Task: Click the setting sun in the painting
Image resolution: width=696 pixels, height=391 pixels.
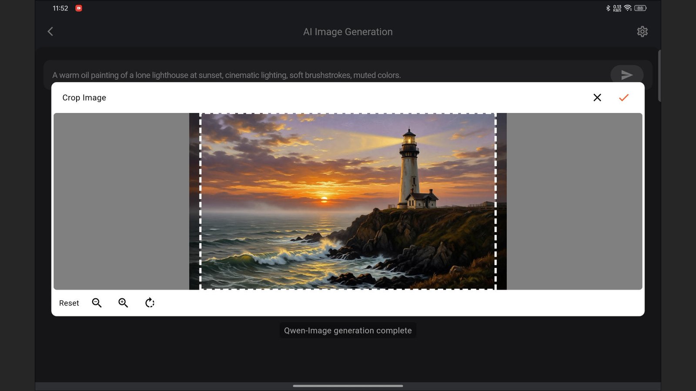Action: 324,199
